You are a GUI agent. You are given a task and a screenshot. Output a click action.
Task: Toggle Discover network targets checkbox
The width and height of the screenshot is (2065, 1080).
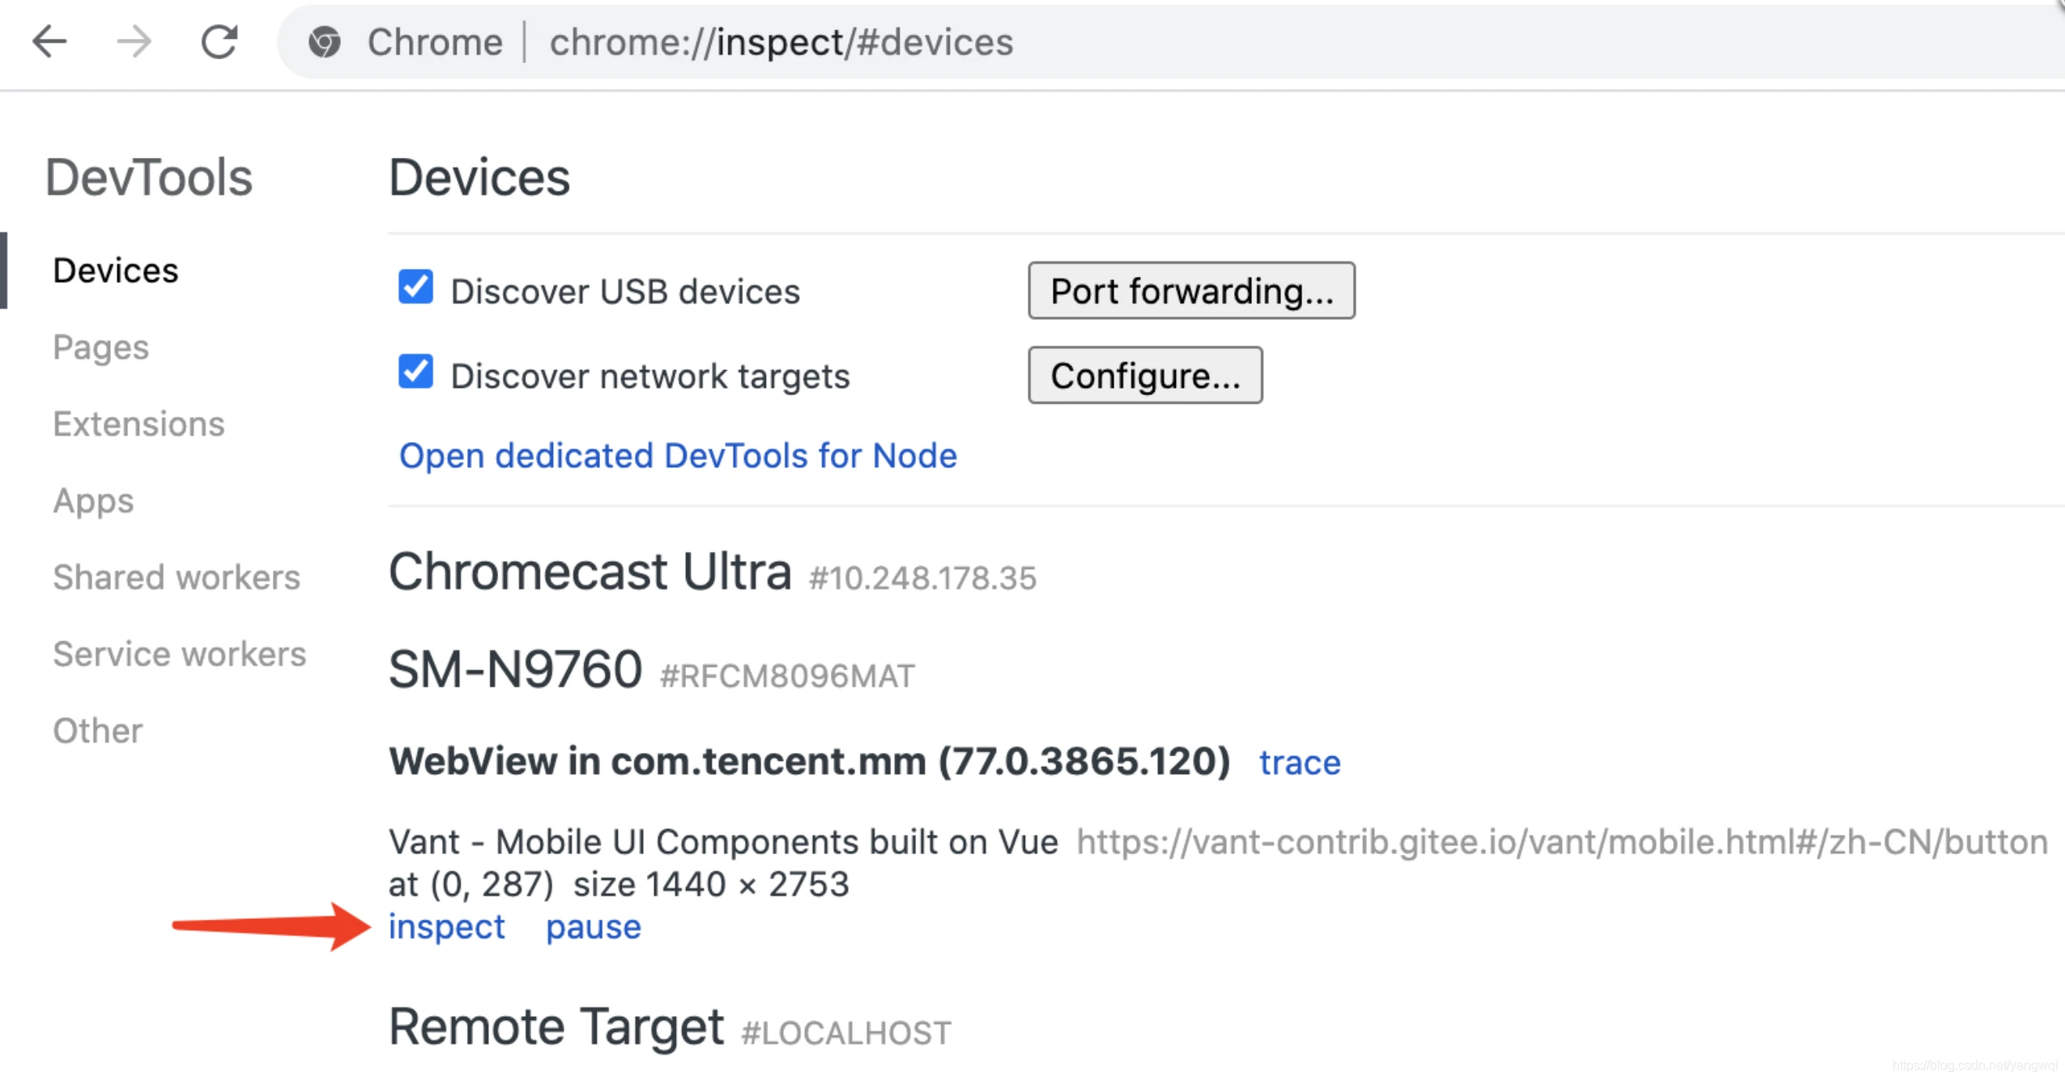pos(415,372)
